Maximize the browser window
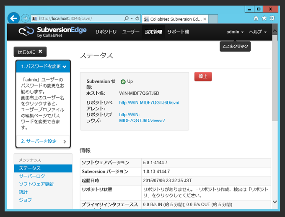285x217 pixels. point(259,9)
